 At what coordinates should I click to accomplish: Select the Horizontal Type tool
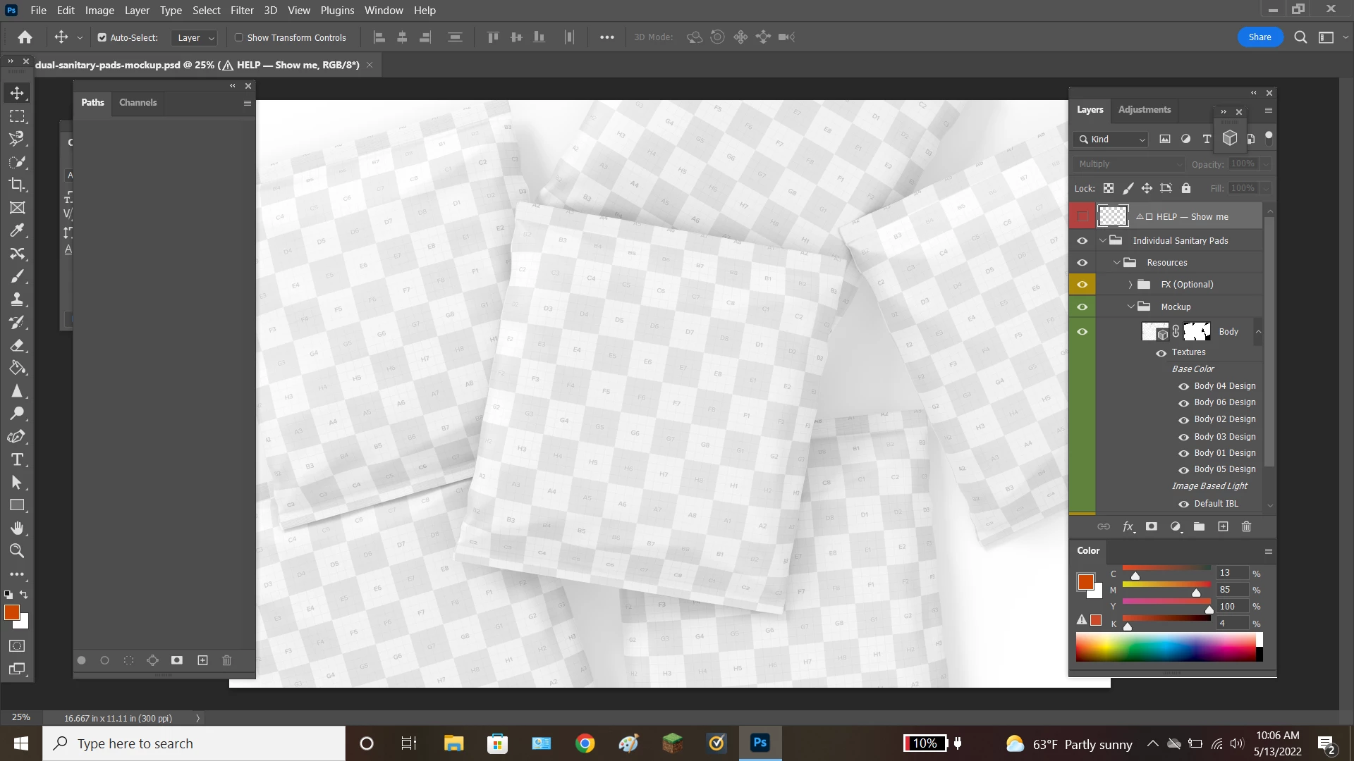pos(17,459)
